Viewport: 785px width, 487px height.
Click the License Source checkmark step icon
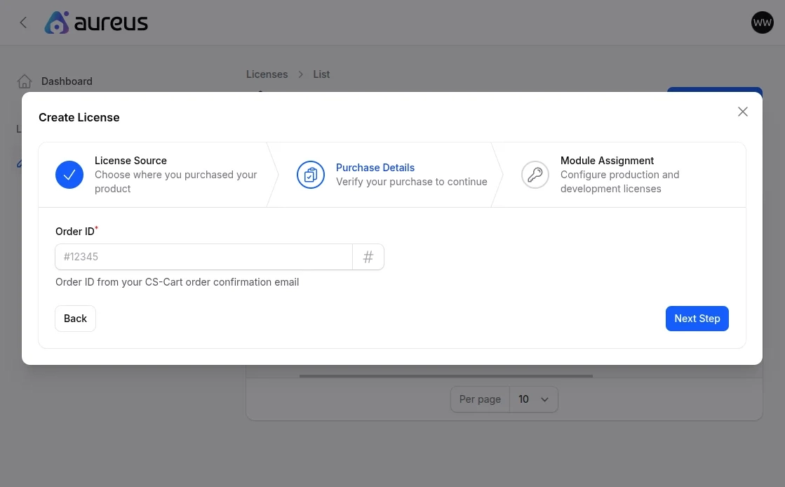click(69, 175)
